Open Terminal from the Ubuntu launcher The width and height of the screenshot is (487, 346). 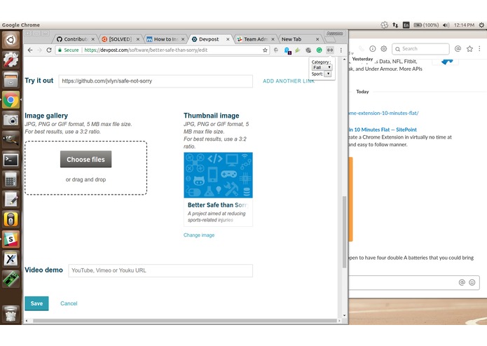(x=11, y=160)
